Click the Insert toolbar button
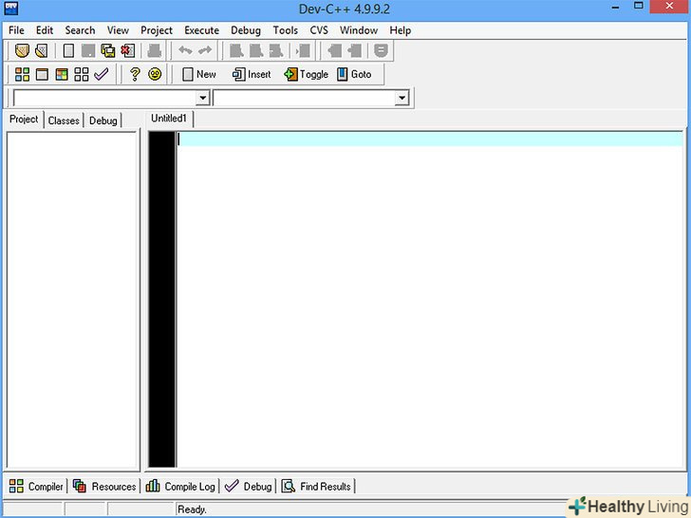The width and height of the screenshot is (691, 518). point(252,74)
